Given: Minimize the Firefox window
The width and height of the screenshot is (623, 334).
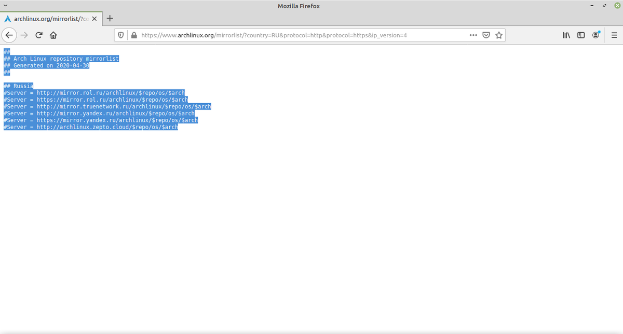Looking at the screenshot, I should [592, 6].
